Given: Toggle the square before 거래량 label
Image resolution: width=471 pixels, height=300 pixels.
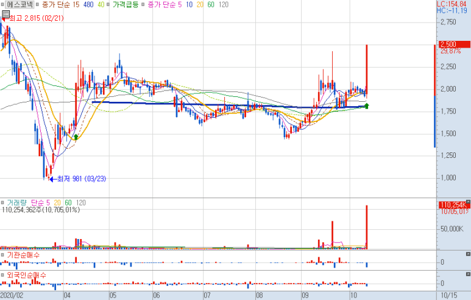Looking at the screenshot, I should 2,202.
